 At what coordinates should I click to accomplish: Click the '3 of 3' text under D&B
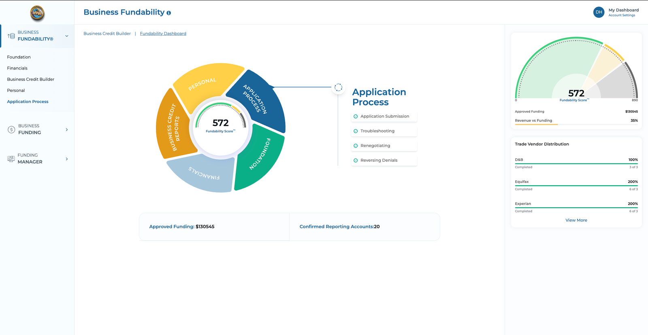pyautogui.click(x=633, y=167)
